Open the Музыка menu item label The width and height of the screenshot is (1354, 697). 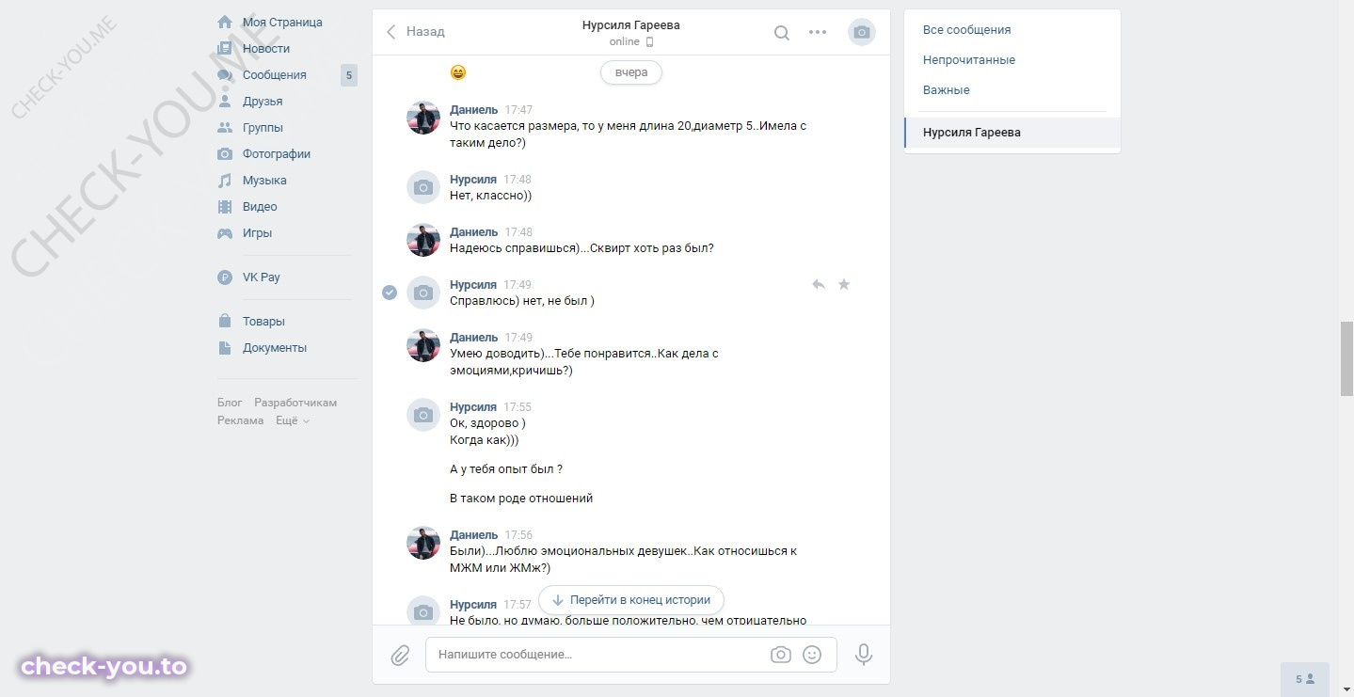click(x=264, y=180)
